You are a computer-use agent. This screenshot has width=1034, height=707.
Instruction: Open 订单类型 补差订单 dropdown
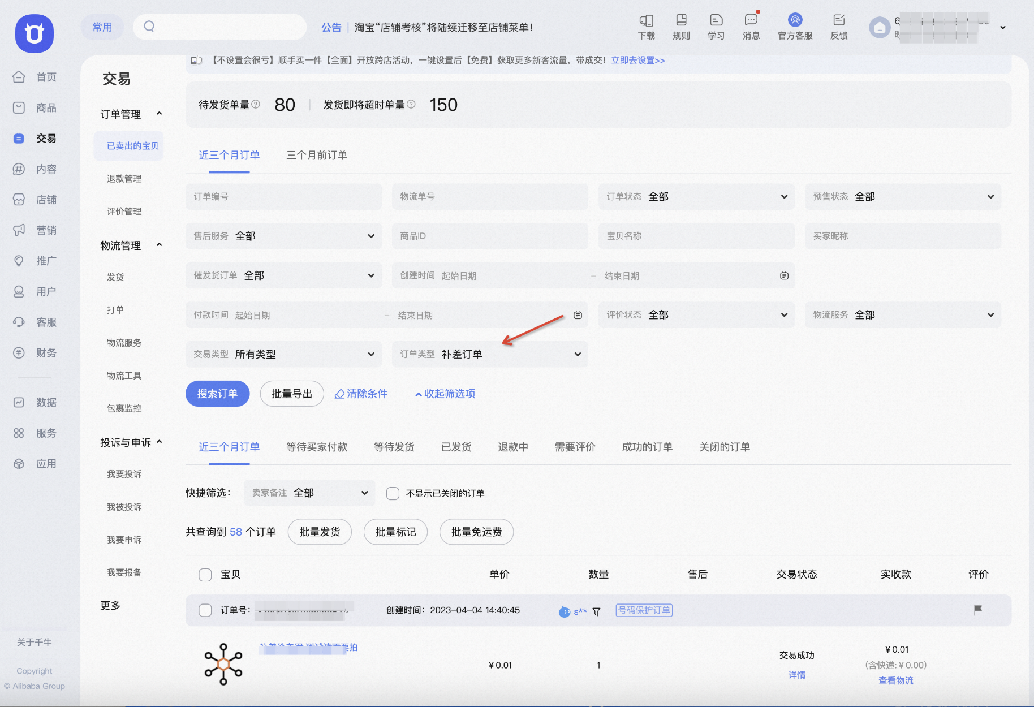pos(490,354)
